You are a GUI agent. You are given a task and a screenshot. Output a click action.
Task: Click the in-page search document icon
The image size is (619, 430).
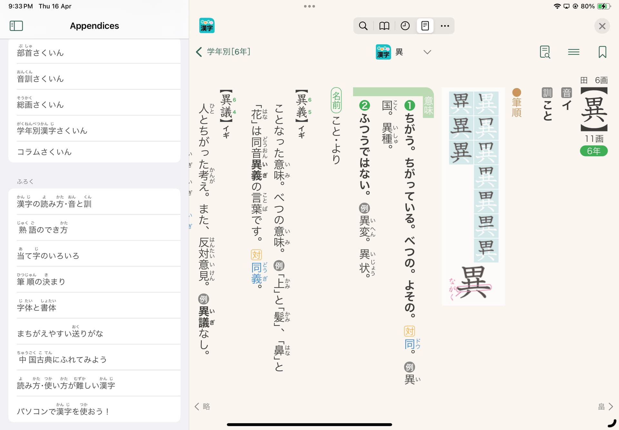[545, 52]
